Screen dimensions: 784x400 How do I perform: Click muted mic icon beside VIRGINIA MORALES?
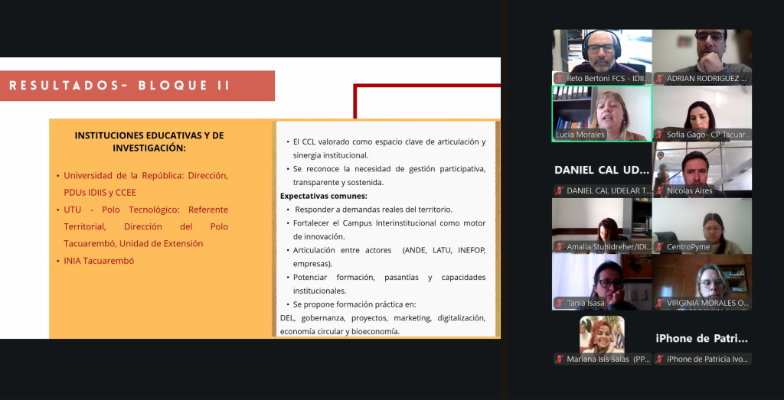[659, 303]
